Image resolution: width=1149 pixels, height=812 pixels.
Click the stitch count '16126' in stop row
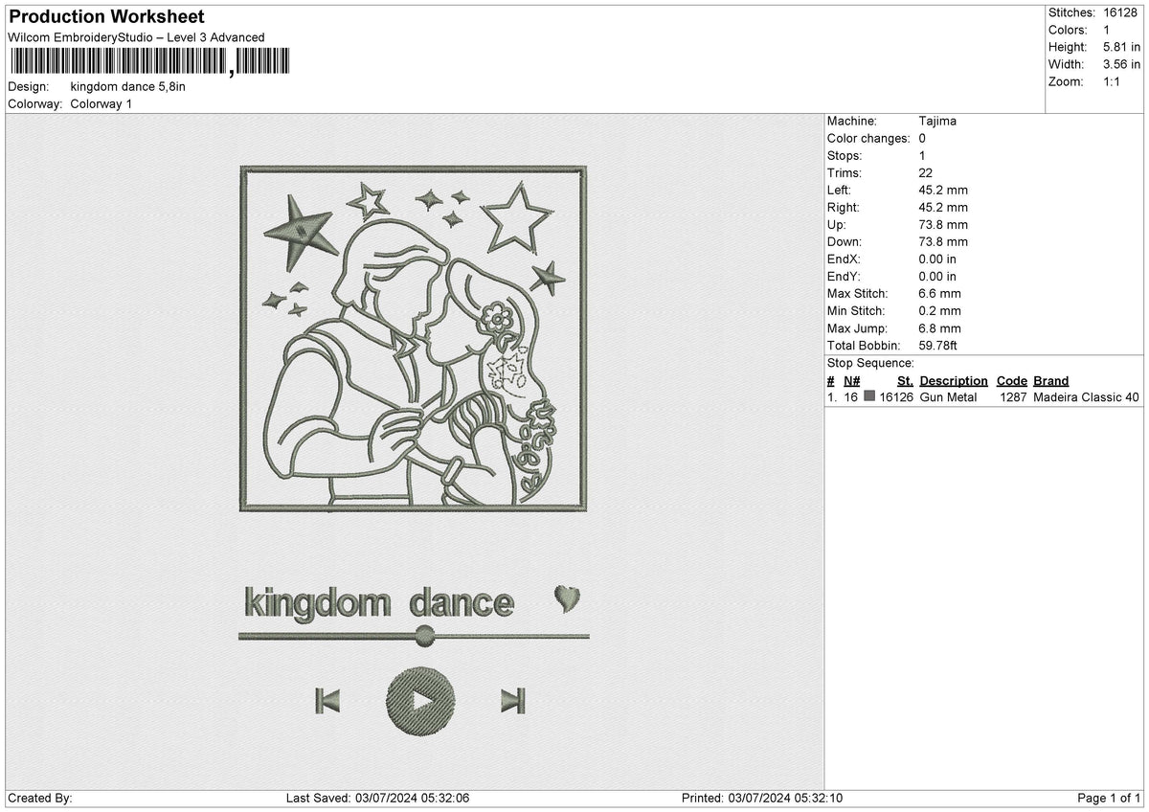tap(897, 396)
